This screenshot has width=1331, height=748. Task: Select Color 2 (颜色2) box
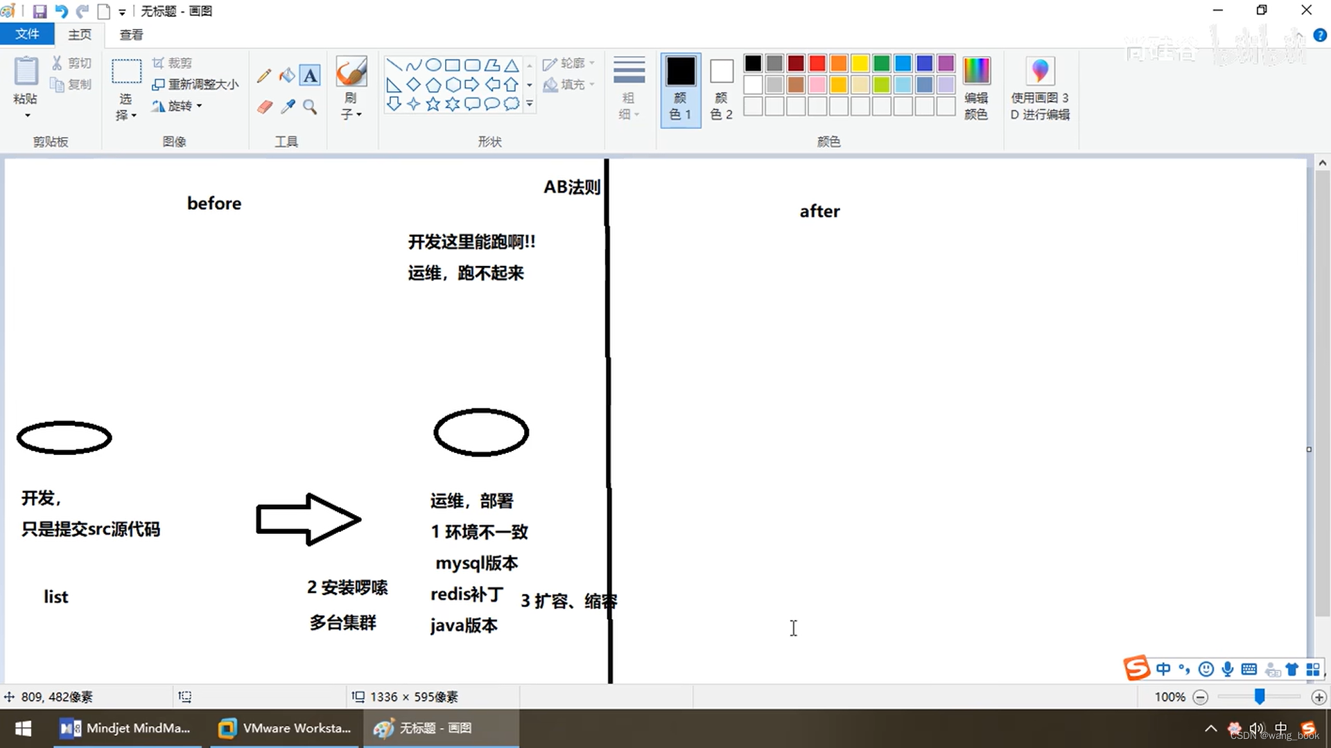pyautogui.click(x=721, y=89)
